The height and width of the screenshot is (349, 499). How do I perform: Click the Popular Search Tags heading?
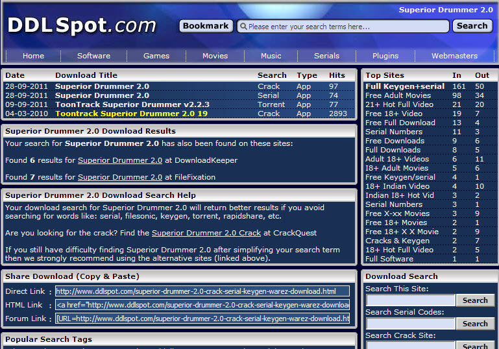tap(49, 339)
